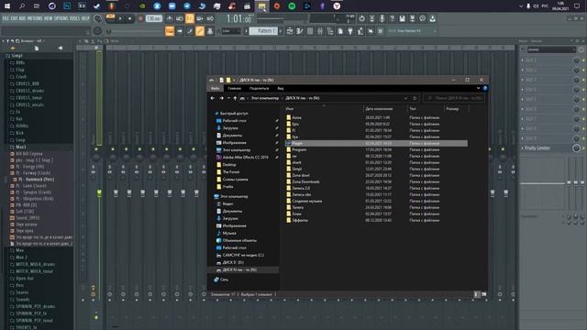
Task: Expand the Kick folder in the browser
Action: [x=20, y=133]
